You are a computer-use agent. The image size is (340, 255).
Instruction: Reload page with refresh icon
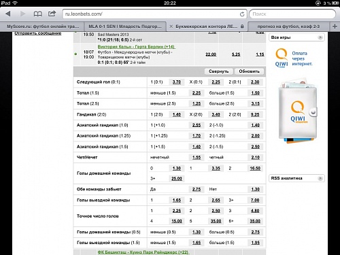tap(242, 14)
